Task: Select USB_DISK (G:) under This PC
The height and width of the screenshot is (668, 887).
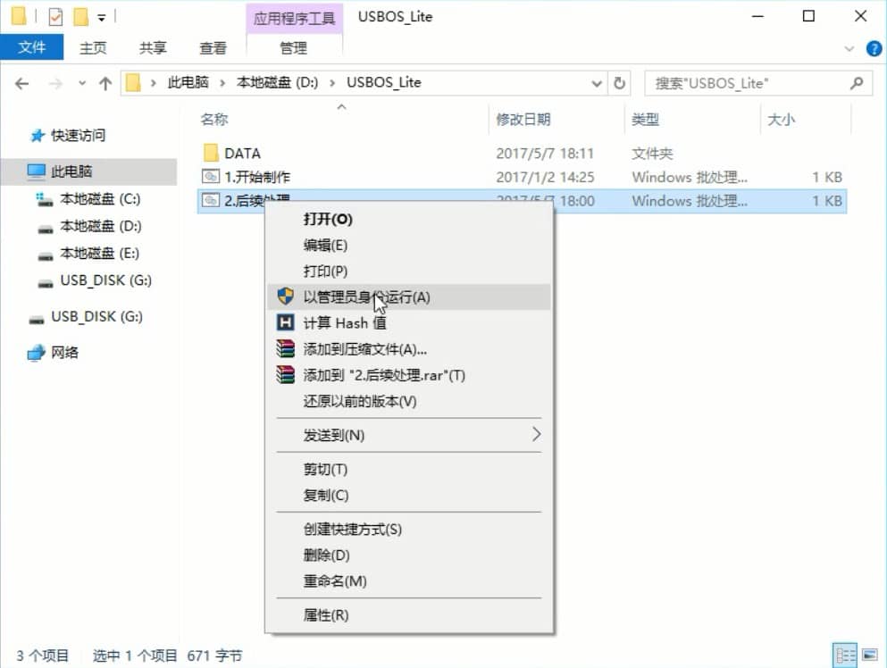Action: [105, 280]
